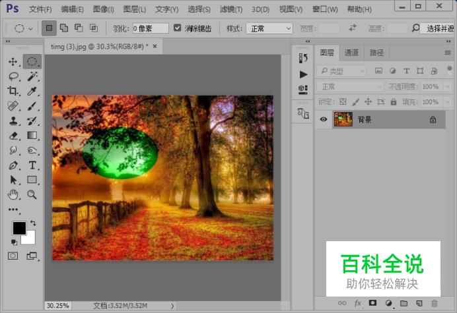Collapse the toolbox with double arrows
The image size is (457, 313).
pos(8,42)
